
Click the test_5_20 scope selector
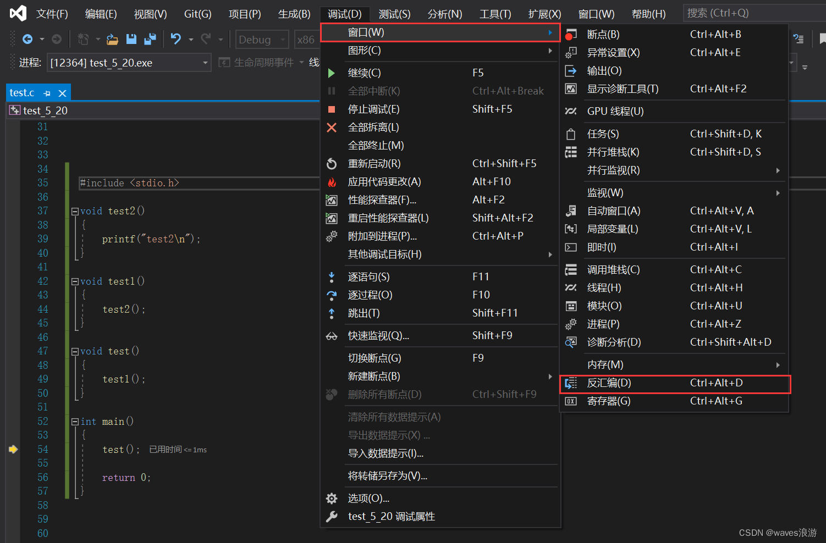(x=162, y=110)
